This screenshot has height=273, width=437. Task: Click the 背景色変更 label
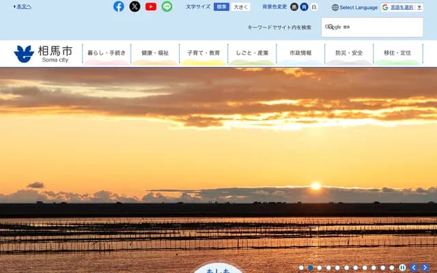coord(274,7)
